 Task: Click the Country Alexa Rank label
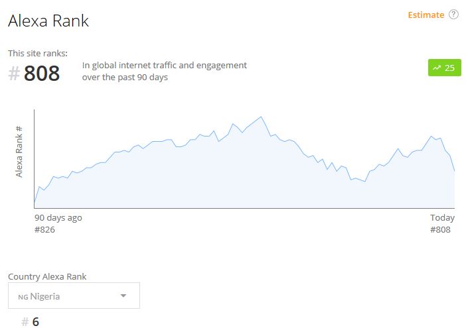(47, 276)
